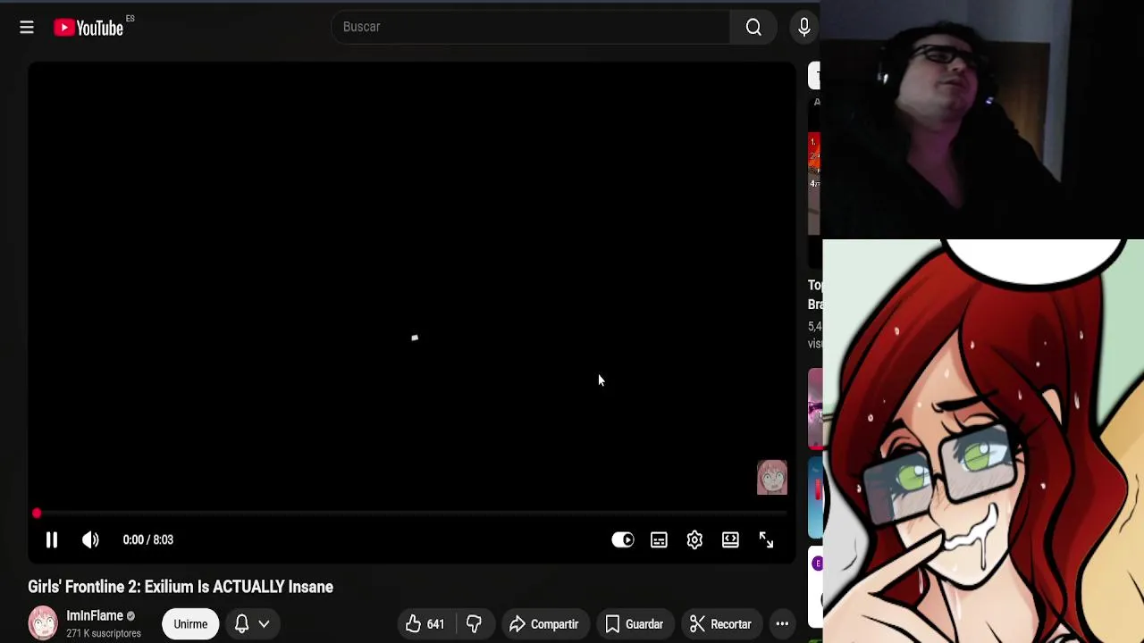The width and height of the screenshot is (1144, 643).
Task: Mute the video volume speaker
Action: 90,539
